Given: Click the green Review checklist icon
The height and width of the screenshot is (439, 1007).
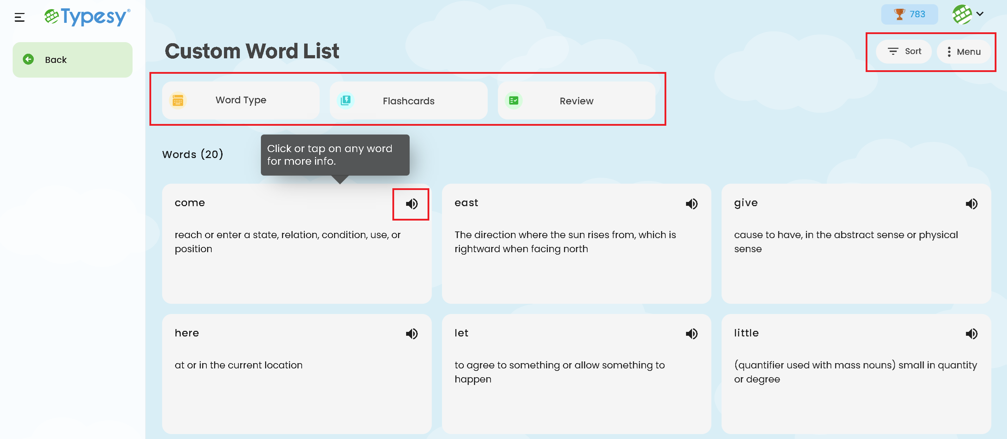Looking at the screenshot, I should click(514, 101).
